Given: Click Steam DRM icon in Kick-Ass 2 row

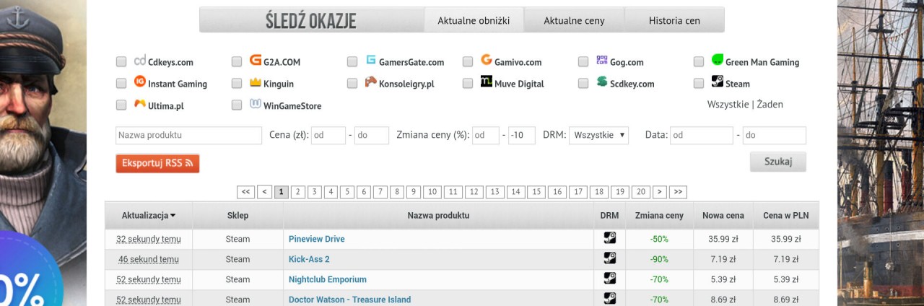Looking at the screenshot, I should coord(609,258).
